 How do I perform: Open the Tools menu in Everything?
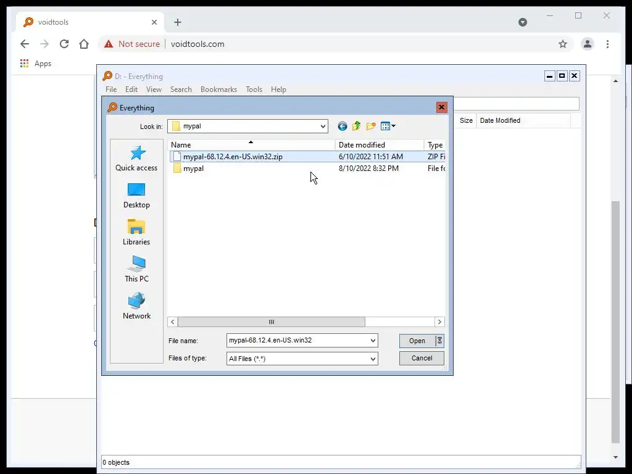tap(254, 89)
